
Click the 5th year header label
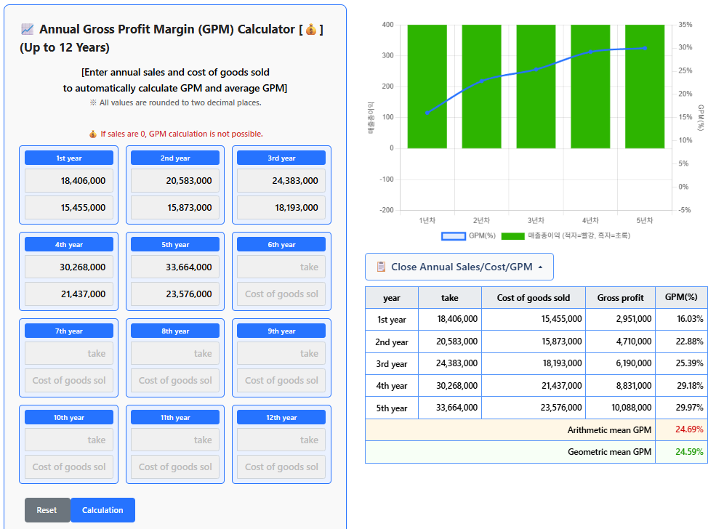click(175, 245)
